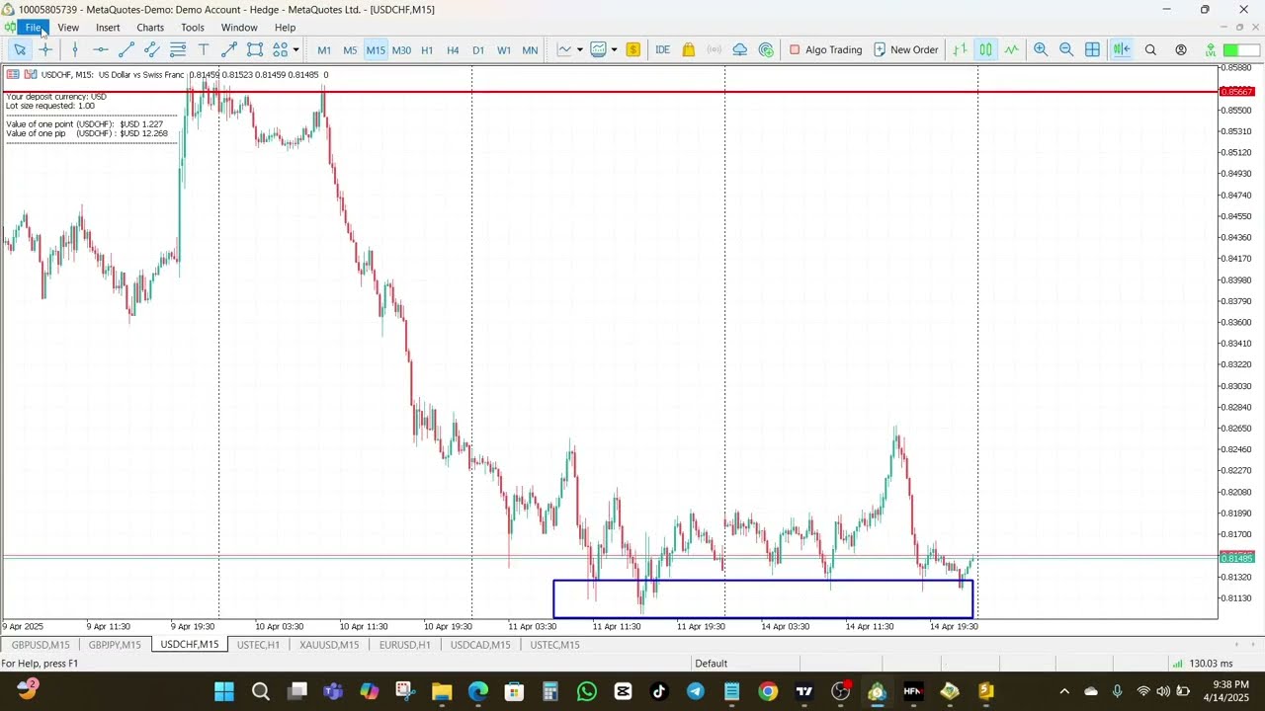
Task: Switch chart to candlesticks view
Action: [985, 49]
